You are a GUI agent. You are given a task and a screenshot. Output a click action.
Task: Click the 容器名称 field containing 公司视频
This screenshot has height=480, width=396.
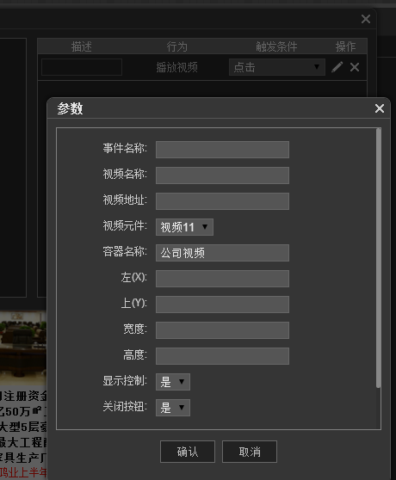pos(222,253)
